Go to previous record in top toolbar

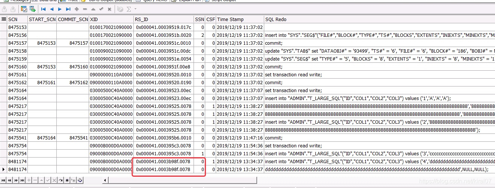[51, 9]
